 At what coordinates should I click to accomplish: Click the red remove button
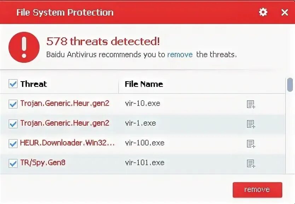(x=257, y=190)
